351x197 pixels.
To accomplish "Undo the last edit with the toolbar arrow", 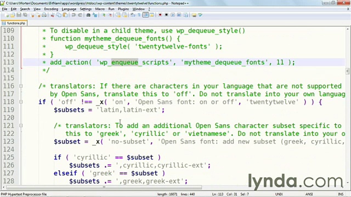I will (x=73, y=15).
